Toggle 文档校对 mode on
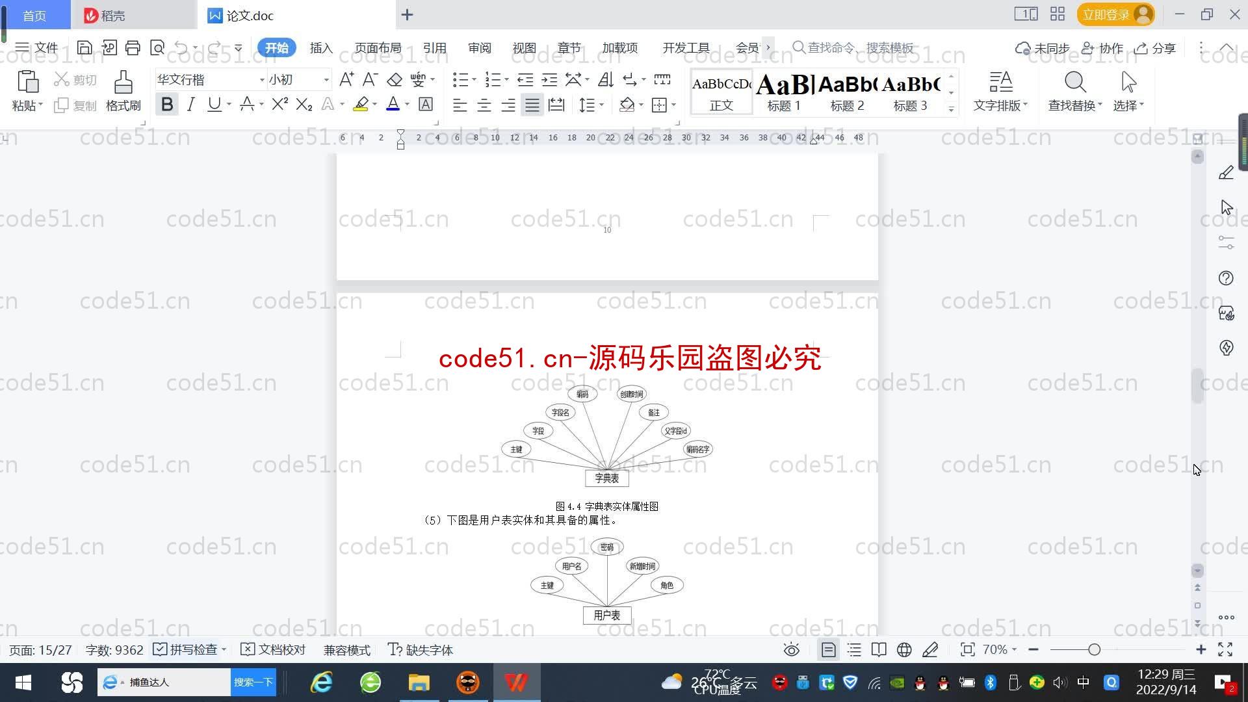 tap(274, 649)
